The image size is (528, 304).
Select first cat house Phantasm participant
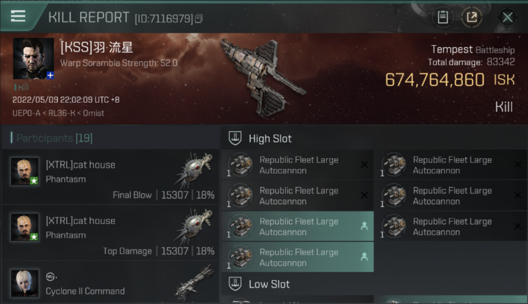tap(110, 176)
